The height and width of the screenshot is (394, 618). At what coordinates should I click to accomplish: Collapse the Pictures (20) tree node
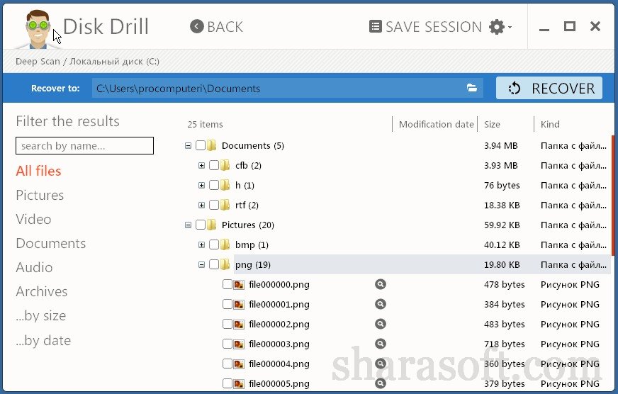[x=188, y=225]
